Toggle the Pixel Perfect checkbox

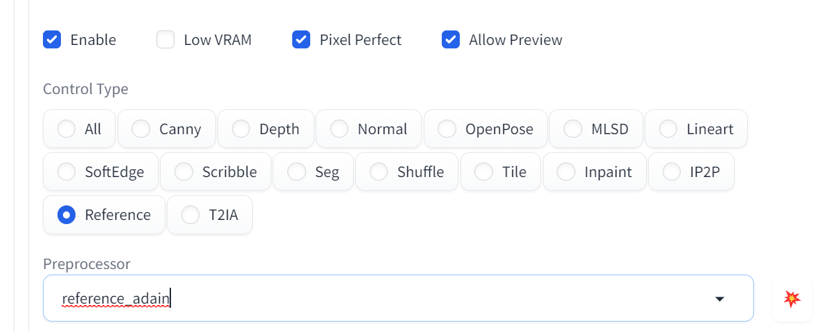pyautogui.click(x=301, y=39)
